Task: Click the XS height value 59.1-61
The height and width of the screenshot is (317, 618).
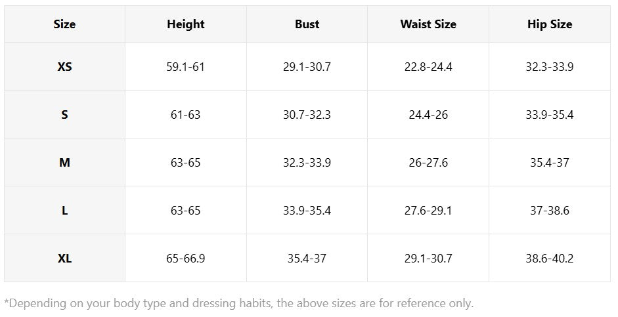Action: [186, 67]
